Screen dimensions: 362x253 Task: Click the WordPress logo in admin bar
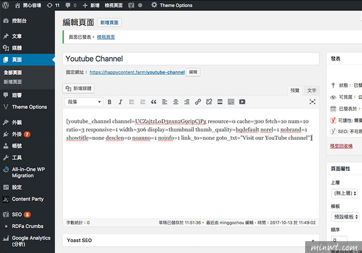(x=6, y=5)
